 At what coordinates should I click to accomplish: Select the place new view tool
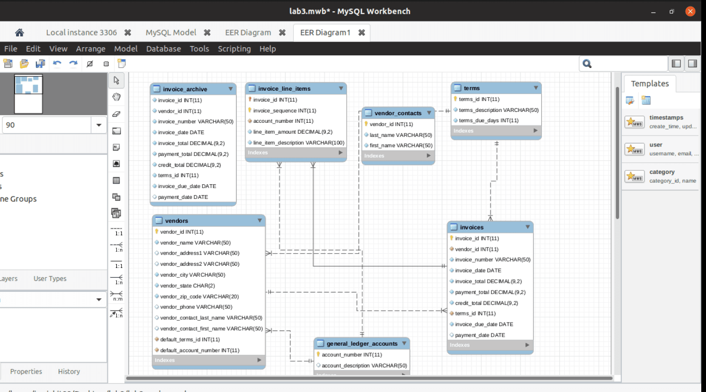pos(116,197)
